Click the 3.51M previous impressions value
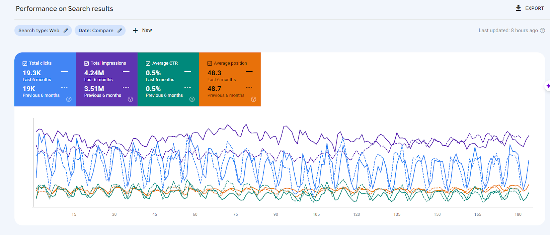The height and width of the screenshot is (235, 550). [94, 89]
